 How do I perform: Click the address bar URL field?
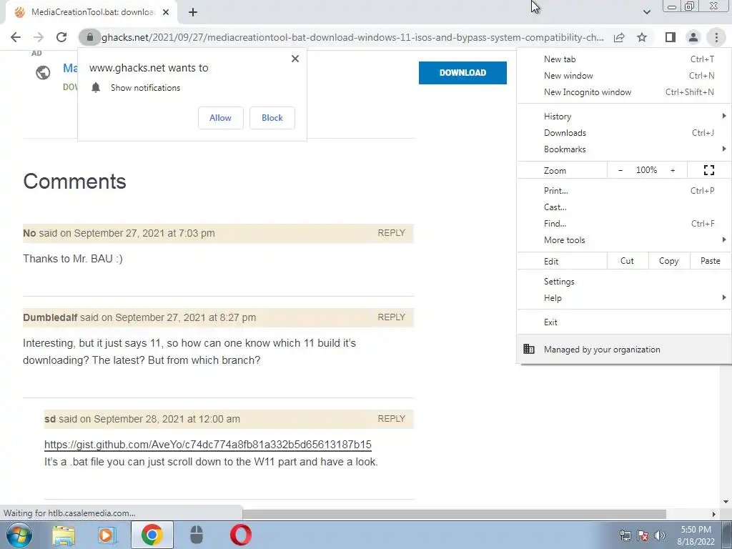(352, 37)
